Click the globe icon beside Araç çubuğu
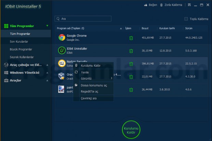The height and width of the screenshot is (141, 212). pos(6,65)
